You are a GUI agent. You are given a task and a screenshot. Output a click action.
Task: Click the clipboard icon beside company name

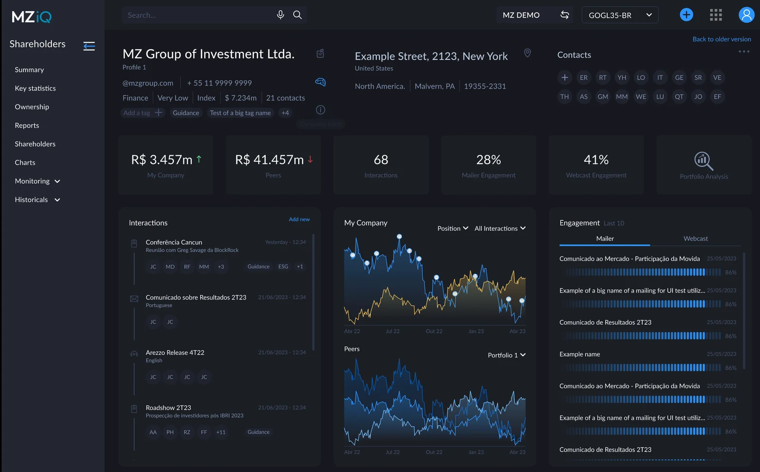click(320, 53)
